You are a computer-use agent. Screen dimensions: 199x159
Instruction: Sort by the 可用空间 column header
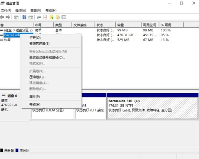tap(150, 25)
